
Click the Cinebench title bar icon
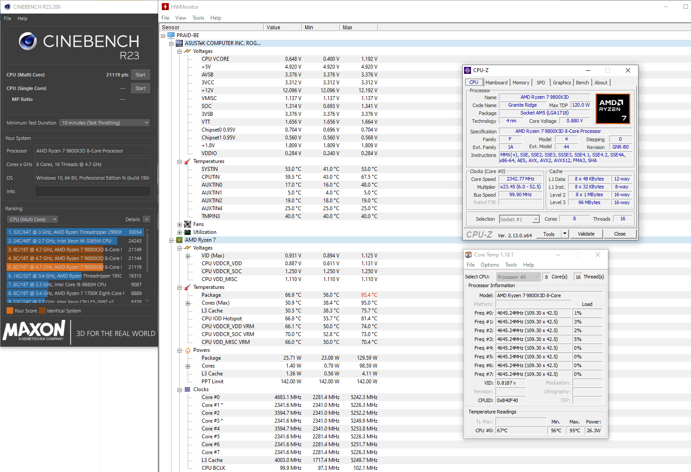pyautogui.click(x=7, y=7)
